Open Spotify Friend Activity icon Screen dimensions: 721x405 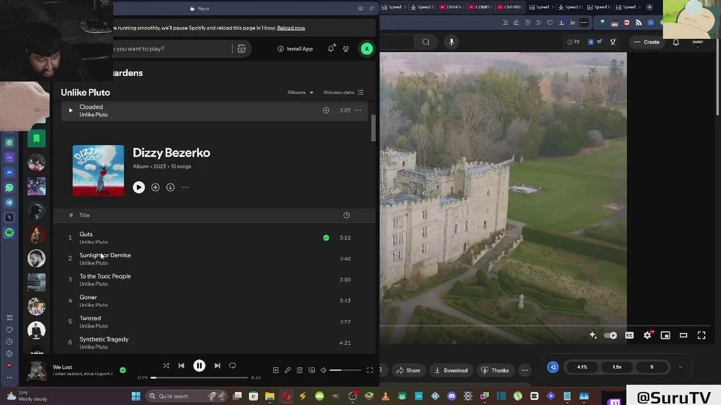(346, 49)
